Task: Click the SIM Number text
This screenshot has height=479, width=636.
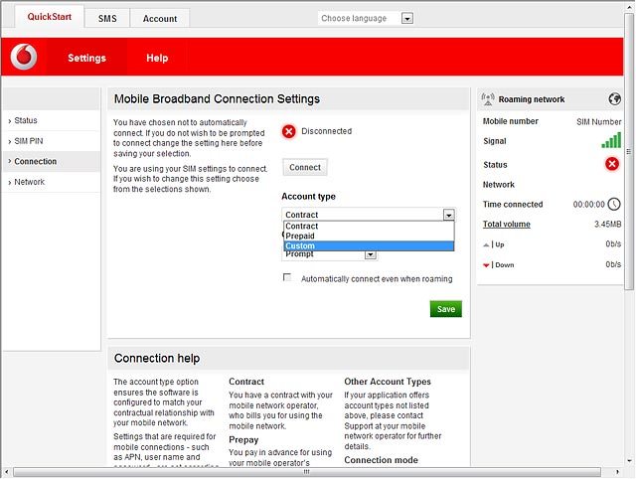Action: [598, 121]
